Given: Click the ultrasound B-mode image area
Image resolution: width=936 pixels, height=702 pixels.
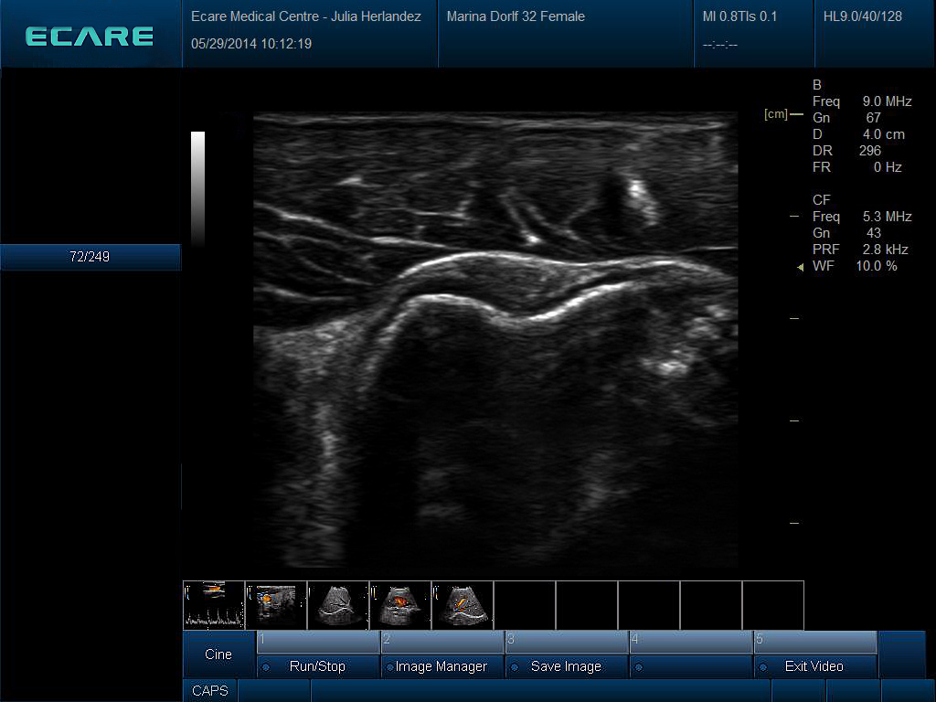Looking at the screenshot, I should tap(495, 339).
